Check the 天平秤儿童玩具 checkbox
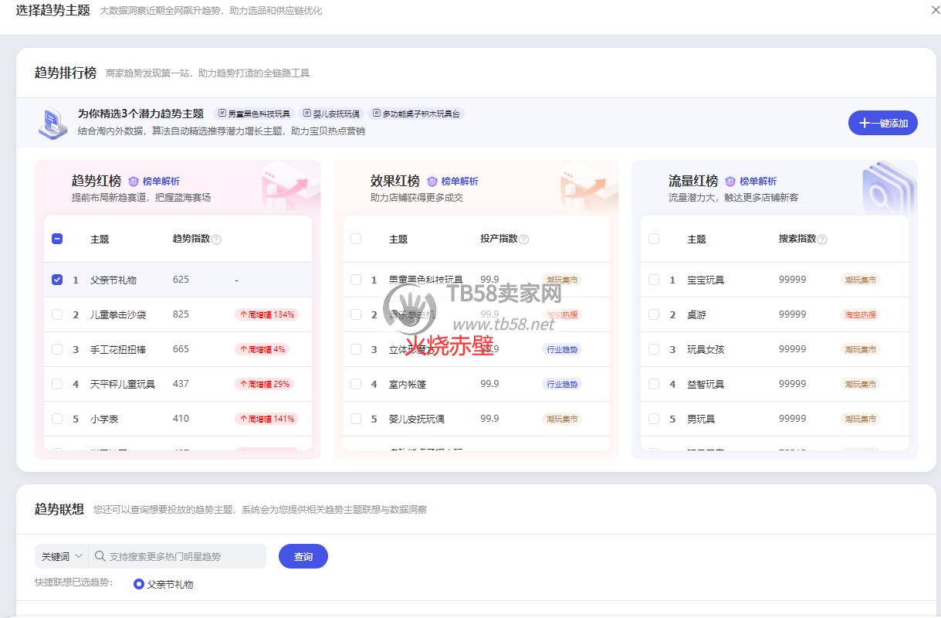This screenshot has width=941, height=618. 57,384
